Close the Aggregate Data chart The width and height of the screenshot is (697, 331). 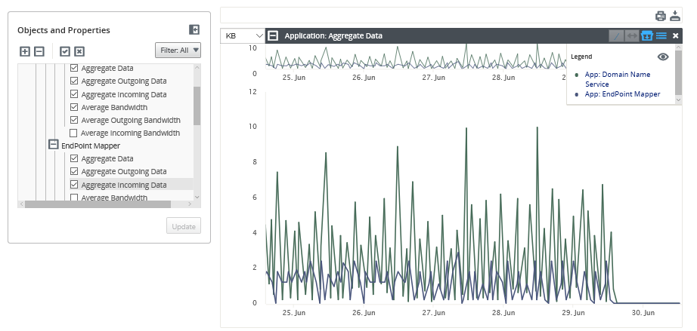point(676,36)
